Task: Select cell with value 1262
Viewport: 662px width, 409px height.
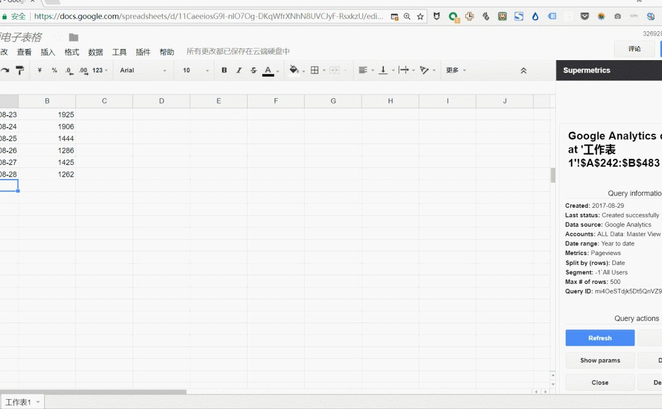Action: click(x=47, y=174)
